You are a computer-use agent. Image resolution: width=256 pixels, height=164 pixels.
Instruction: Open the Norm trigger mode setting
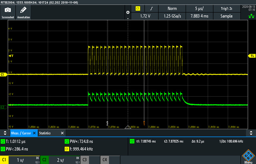(172, 8)
